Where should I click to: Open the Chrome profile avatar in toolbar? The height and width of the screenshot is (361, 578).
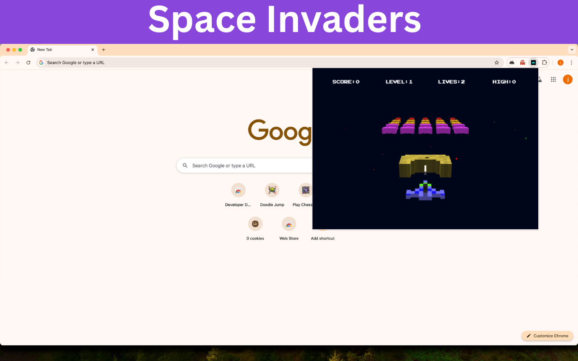pyautogui.click(x=560, y=63)
